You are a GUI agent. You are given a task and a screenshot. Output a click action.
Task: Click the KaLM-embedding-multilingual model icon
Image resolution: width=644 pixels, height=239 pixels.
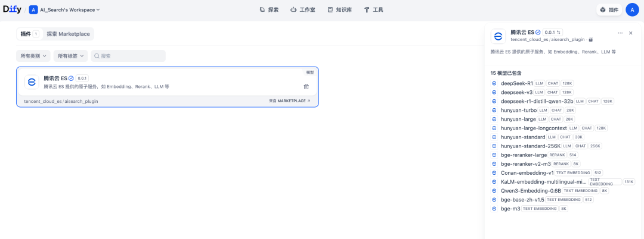pos(494,182)
